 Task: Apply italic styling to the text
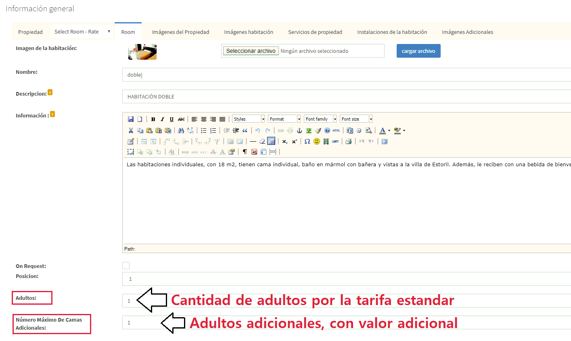click(x=162, y=119)
